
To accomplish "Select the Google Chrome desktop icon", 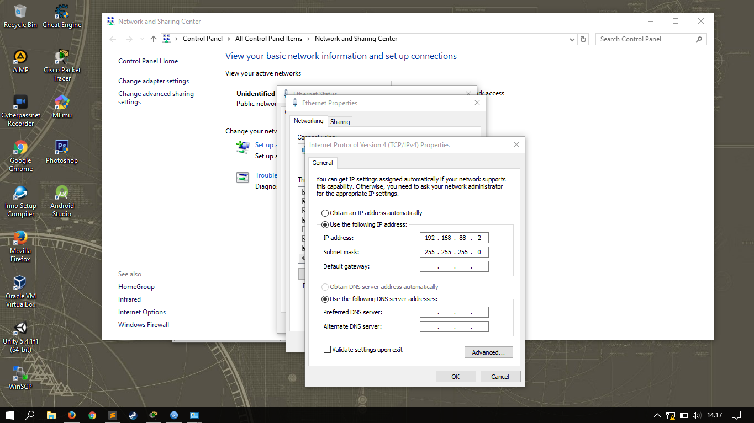I will click(x=20, y=156).
